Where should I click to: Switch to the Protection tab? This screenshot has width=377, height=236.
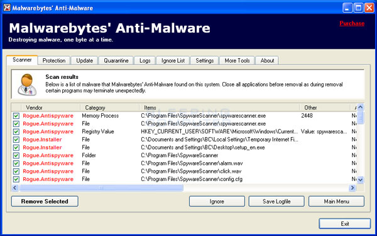(x=54, y=61)
